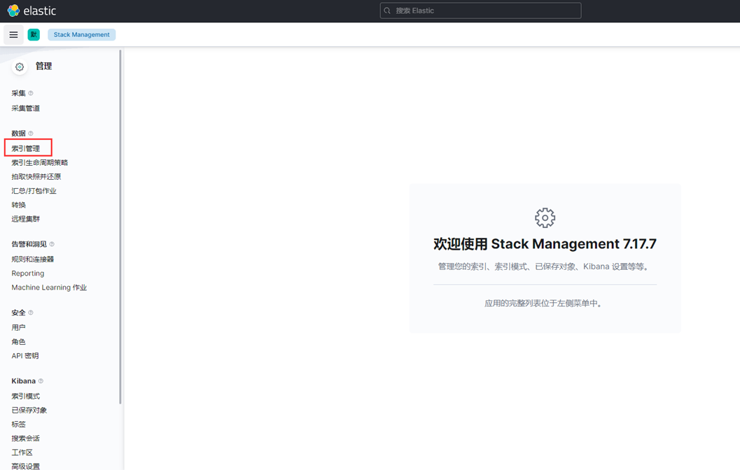Open 工作区 under Kibana

(x=22, y=453)
